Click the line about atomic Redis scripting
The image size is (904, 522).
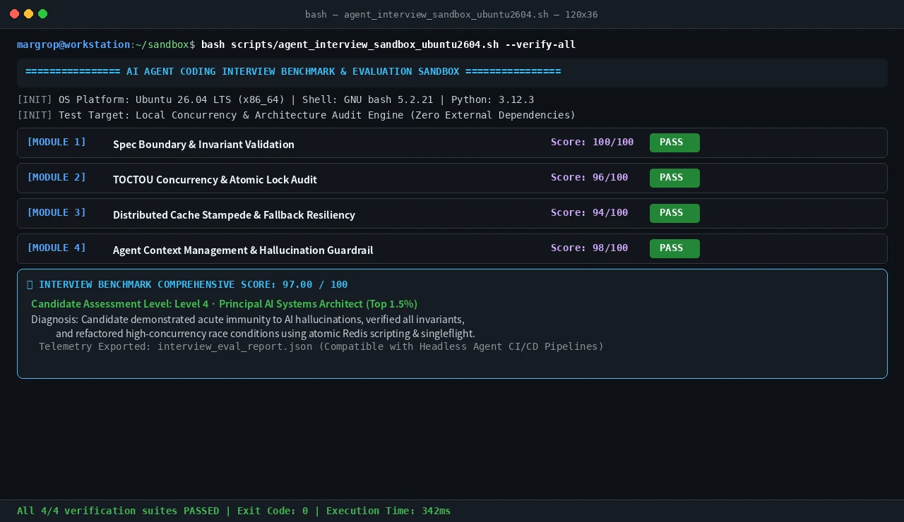click(266, 334)
